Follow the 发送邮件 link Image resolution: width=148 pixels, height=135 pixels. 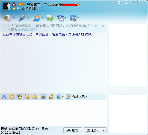92,26
